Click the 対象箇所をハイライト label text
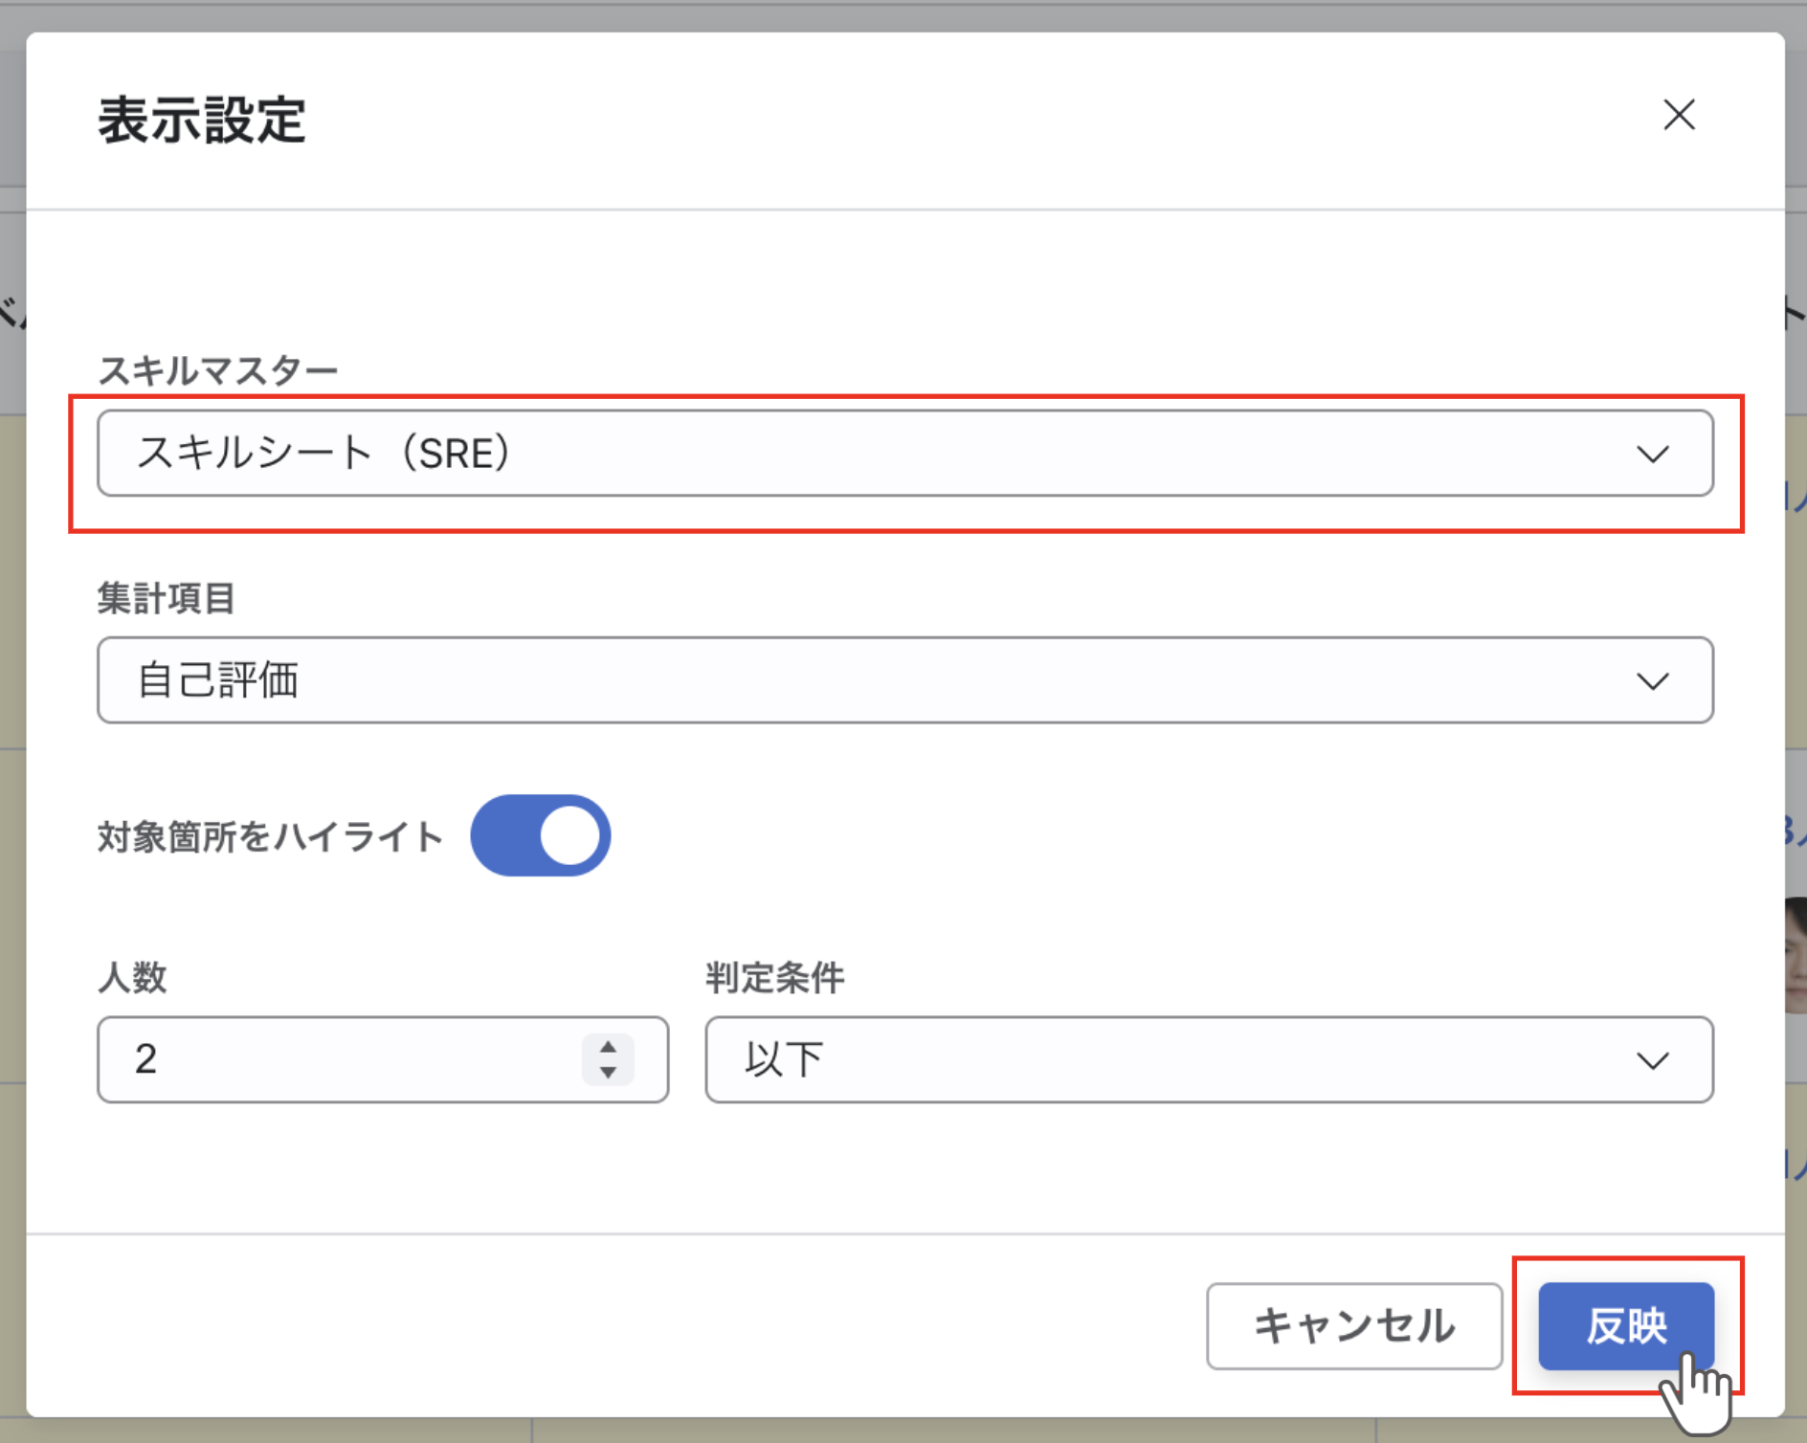 (270, 836)
